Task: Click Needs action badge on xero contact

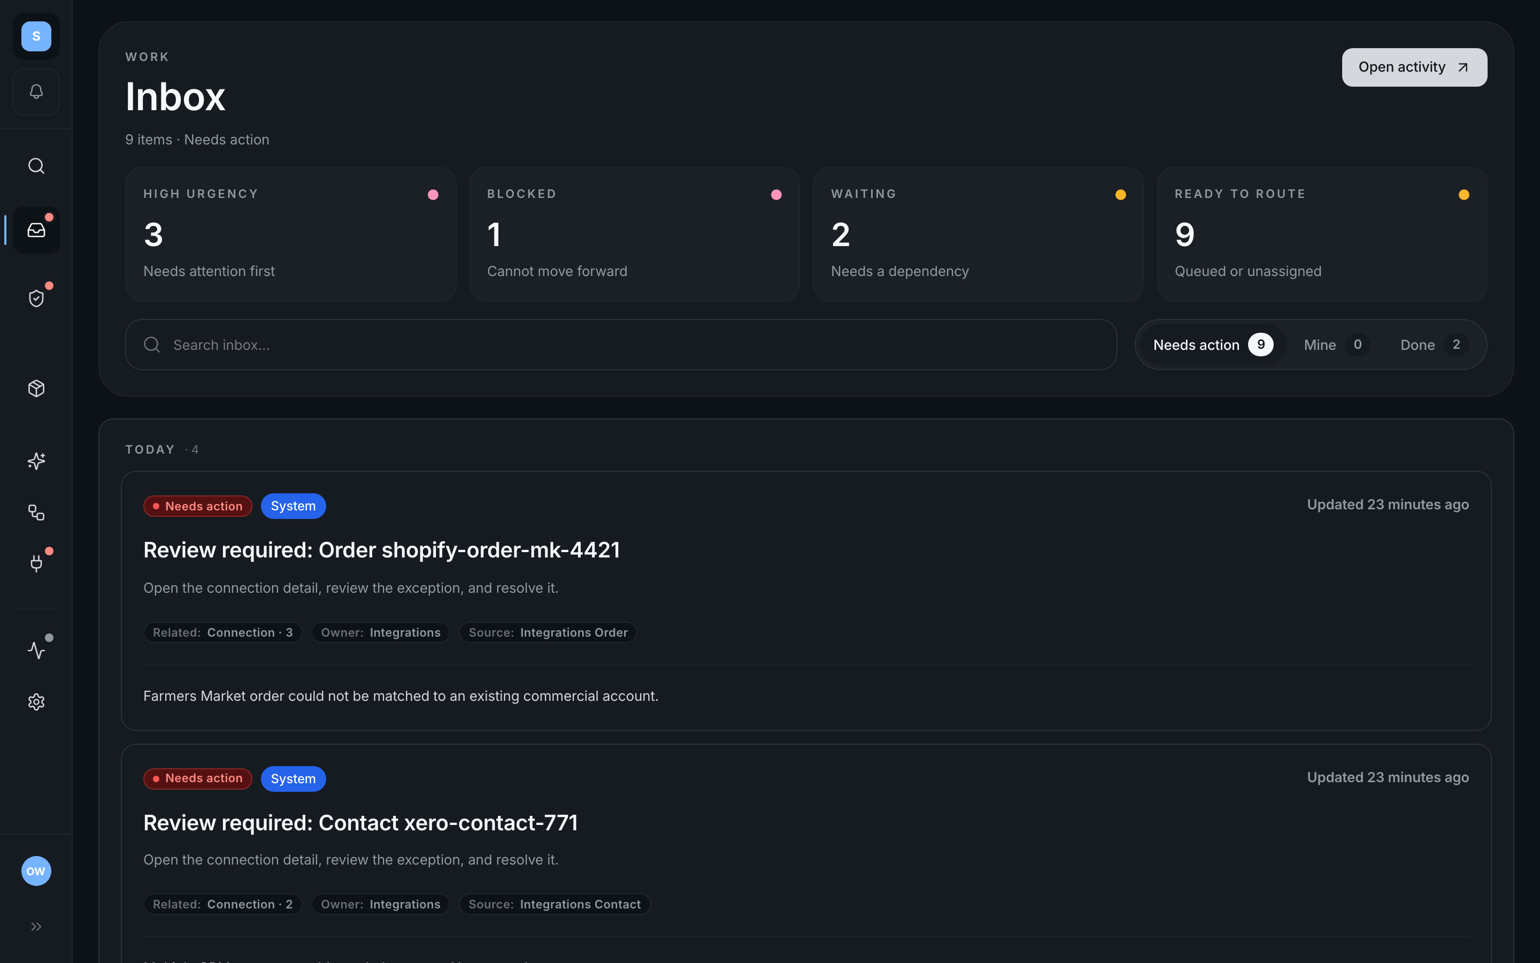Action: (x=197, y=778)
